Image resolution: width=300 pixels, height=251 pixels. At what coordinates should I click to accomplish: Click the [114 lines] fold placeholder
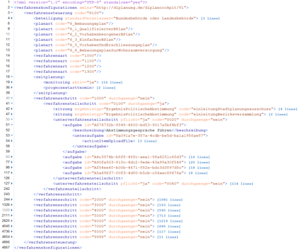pos(241,184)
